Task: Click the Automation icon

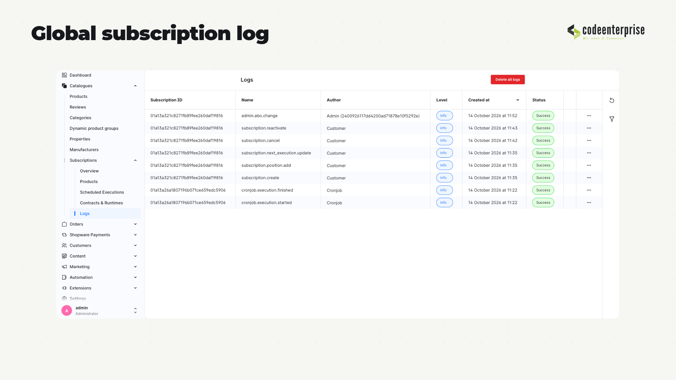Action: [64, 277]
